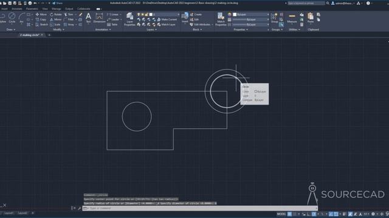The width and height of the screenshot is (389, 218).
Task: Add a new drawing tab with plus button
Action: pyautogui.click(x=49, y=35)
